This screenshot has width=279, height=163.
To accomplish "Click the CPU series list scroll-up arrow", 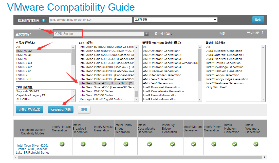I will (137, 47).
